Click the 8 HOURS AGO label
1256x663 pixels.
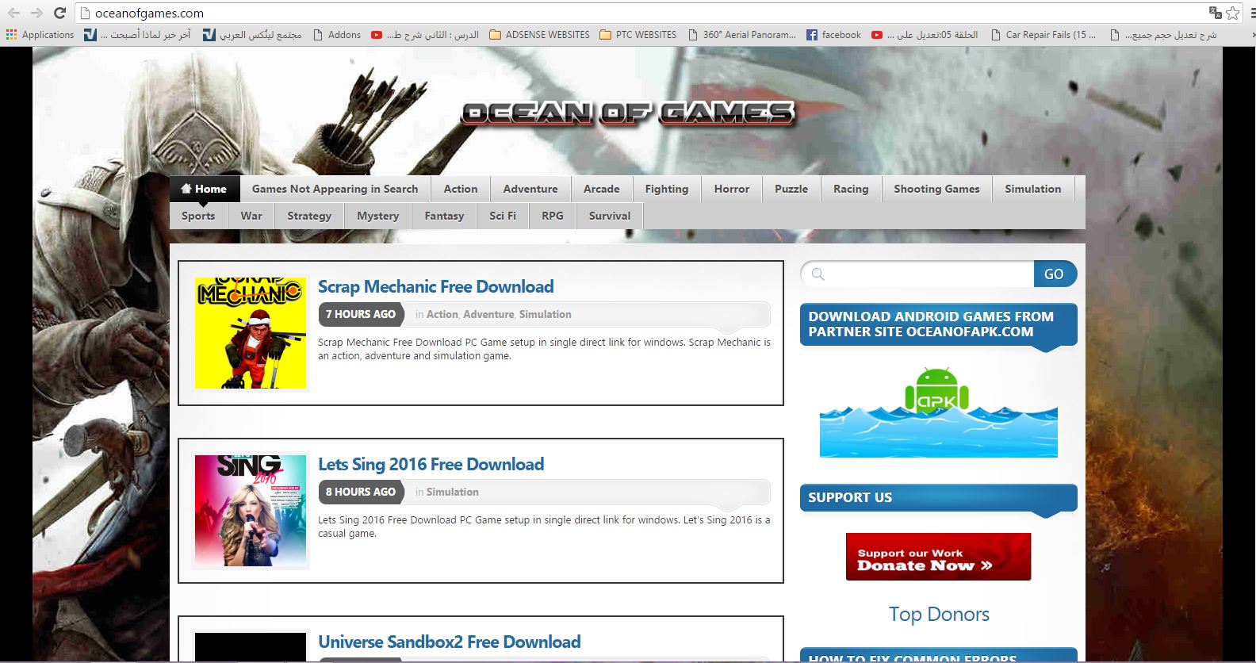(x=361, y=492)
